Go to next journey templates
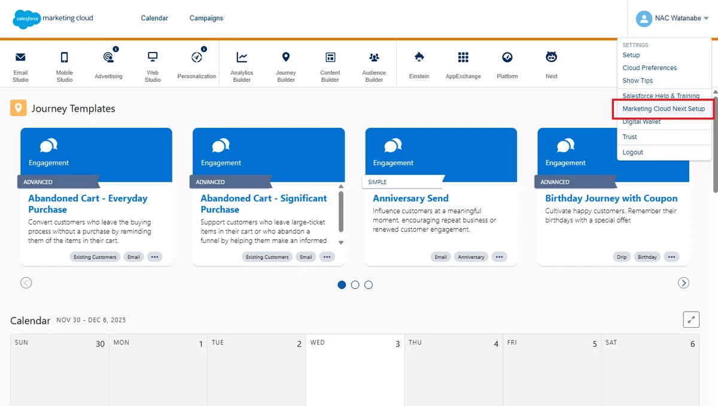Image resolution: width=718 pixels, height=406 pixels. pyautogui.click(x=684, y=283)
